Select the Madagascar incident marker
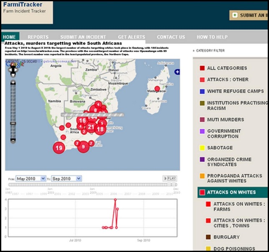Image resolution: width=269 pixels, height=252 pixels. (x=157, y=88)
